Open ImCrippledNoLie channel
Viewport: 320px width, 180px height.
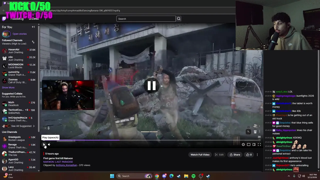tap(19, 119)
